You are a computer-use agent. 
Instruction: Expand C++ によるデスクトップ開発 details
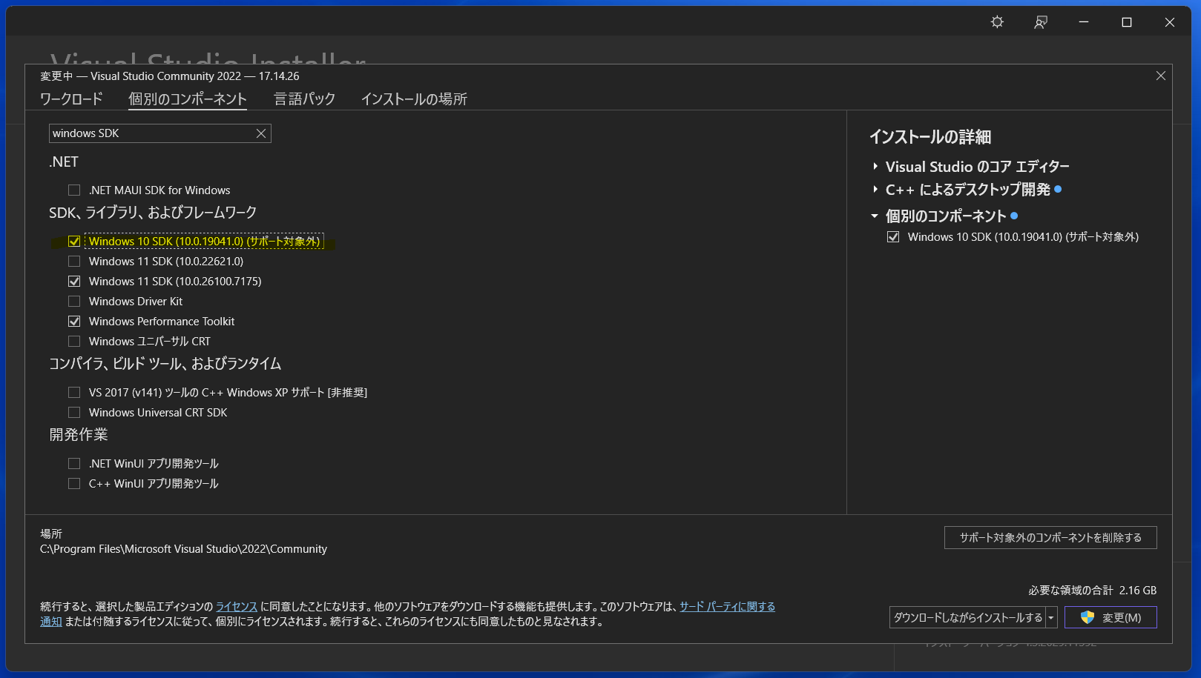point(875,190)
